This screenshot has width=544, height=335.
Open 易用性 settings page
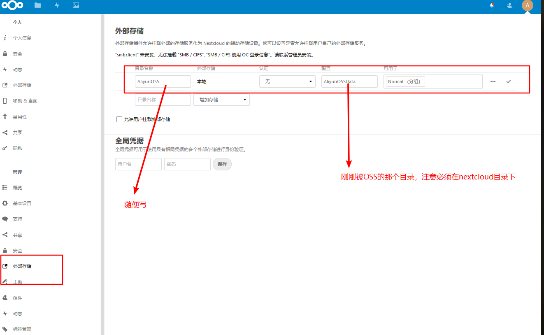20,117
